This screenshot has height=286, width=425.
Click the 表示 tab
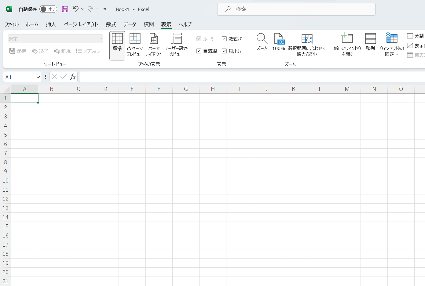pyautogui.click(x=166, y=24)
